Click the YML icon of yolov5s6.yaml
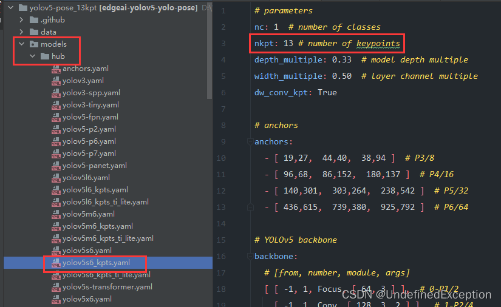The image size is (501, 307). 56,251
